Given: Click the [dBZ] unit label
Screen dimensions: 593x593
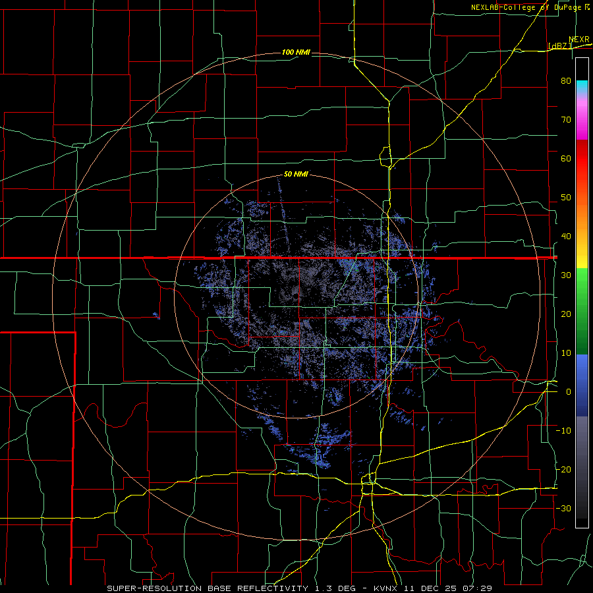Looking at the screenshot, I should click(560, 45).
